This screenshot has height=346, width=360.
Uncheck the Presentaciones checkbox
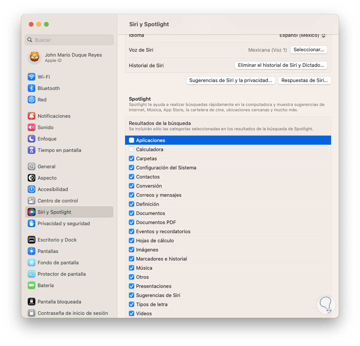pos(132,286)
